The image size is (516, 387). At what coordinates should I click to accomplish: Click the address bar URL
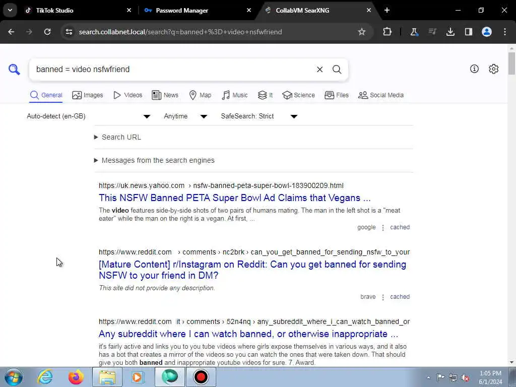(x=180, y=32)
